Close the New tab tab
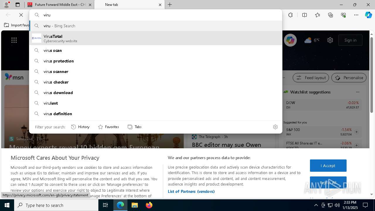375x211 pixels. [x=160, y=5]
